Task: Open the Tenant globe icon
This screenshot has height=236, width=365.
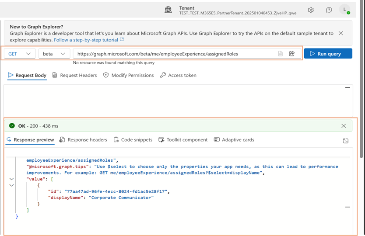Action: click(168, 10)
